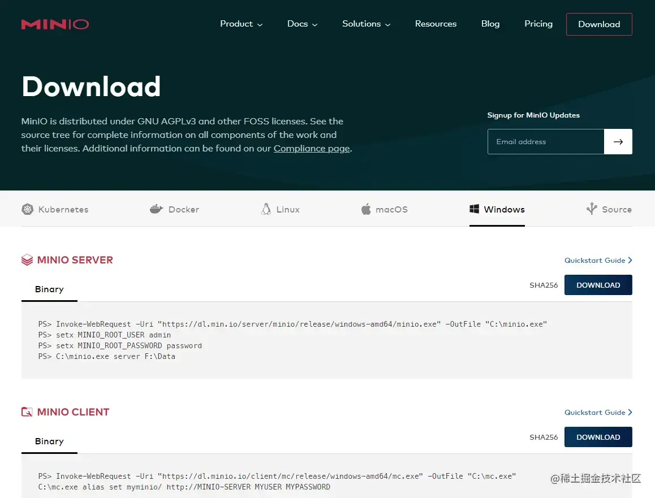Click the minio.exe server F:\Data line

pyautogui.click(x=106, y=357)
